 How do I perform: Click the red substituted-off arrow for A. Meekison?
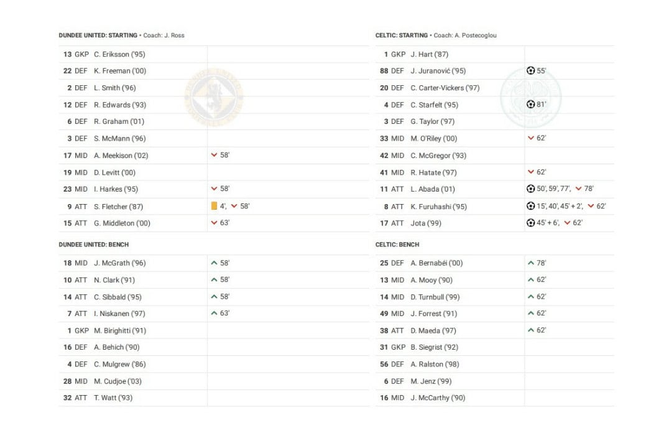point(214,155)
